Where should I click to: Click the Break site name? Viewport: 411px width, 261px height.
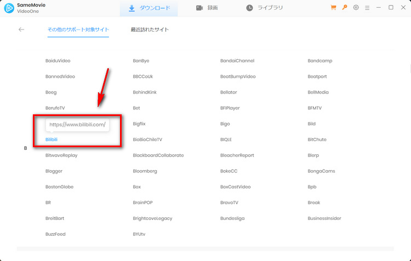(x=314, y=202)
